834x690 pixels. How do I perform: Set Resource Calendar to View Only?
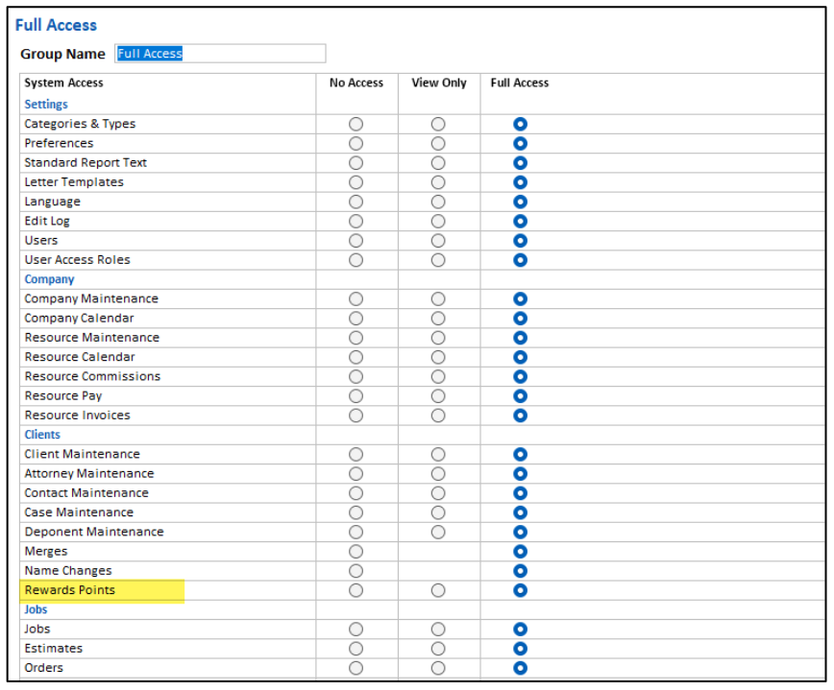(438, 358)
